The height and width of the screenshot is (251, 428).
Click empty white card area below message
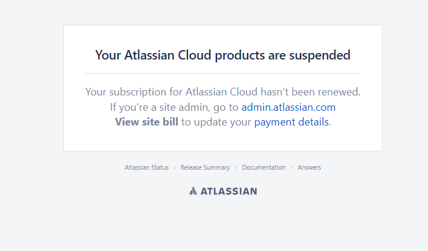coord(223,139)
